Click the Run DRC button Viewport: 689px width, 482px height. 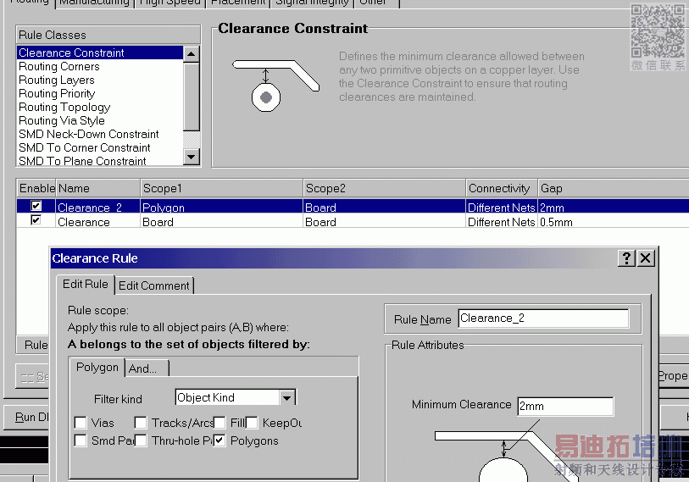[27, 417]
